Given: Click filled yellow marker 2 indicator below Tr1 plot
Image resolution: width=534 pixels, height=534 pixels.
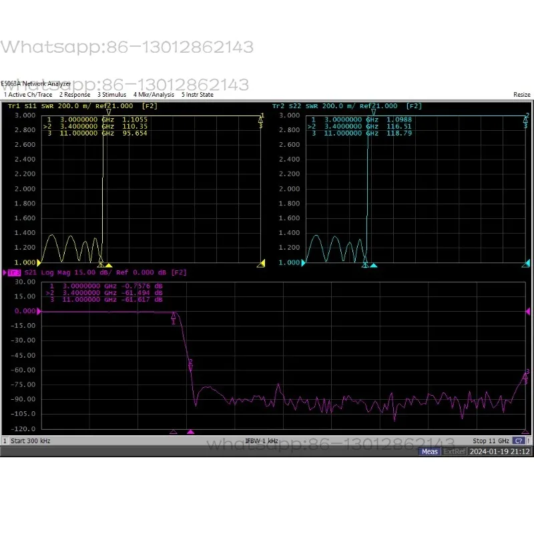Looking at the screenshot, I should pos(109,265).
